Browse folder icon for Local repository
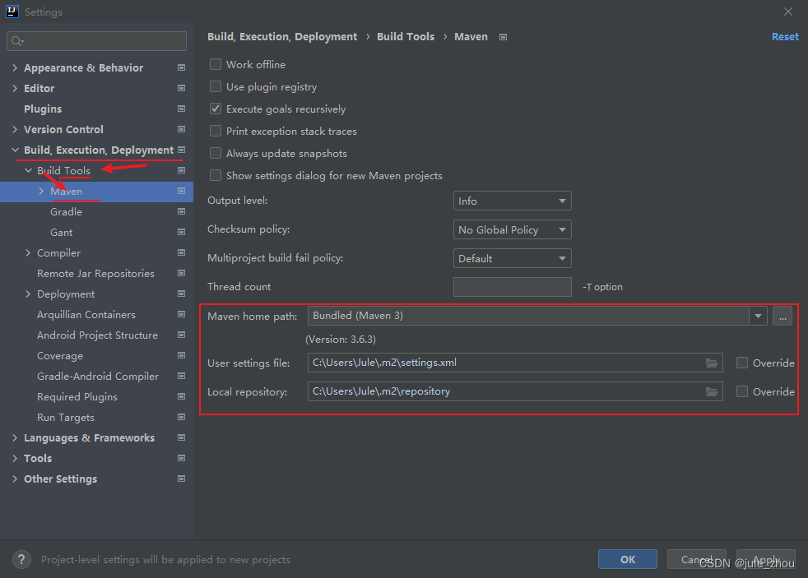The width and height of the screenshot is (808, 578). 712,391
